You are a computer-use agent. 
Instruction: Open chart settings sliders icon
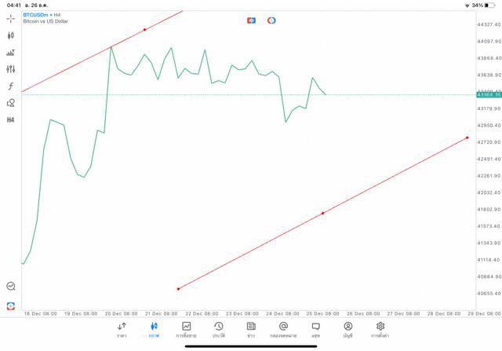11,69
